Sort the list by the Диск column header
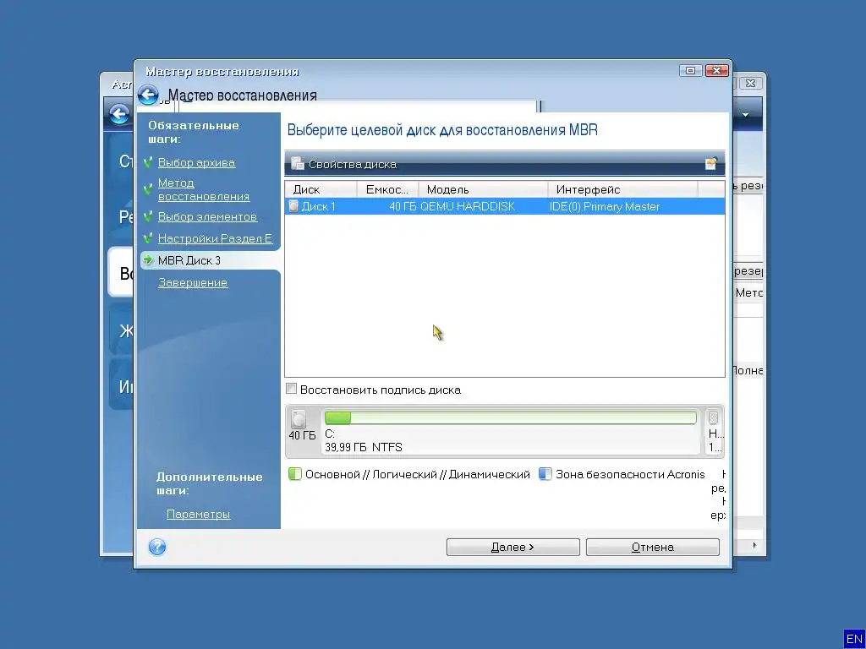The width and height of the screenshot is (866, 649). click(x=321, y=189)
